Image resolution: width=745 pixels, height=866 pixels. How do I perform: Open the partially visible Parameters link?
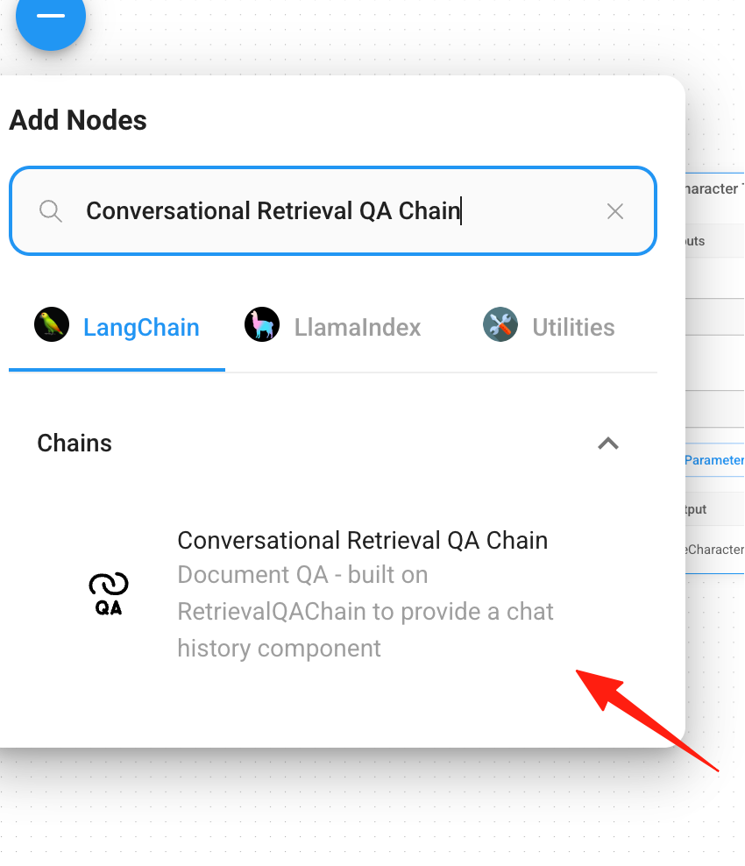(714, 460)
